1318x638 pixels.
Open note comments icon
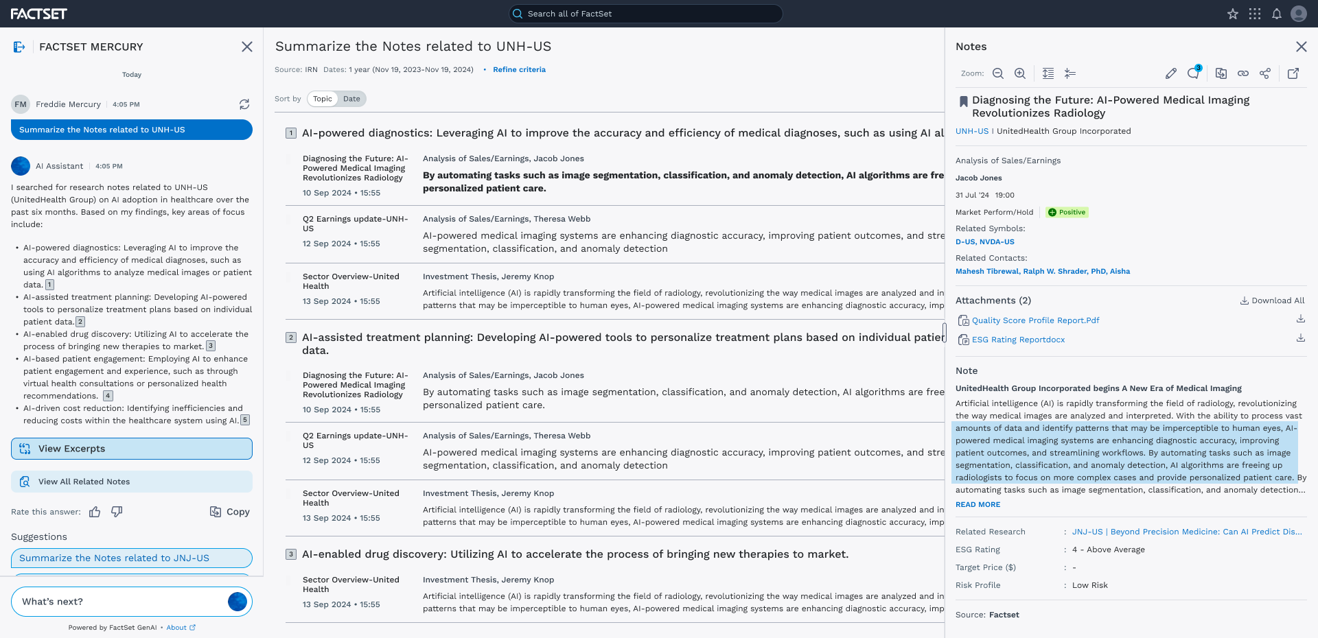[x=1194, y=73]
